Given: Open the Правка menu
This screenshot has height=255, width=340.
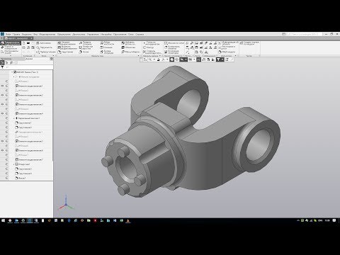Looking at the screenshot, I should point(16,34).
